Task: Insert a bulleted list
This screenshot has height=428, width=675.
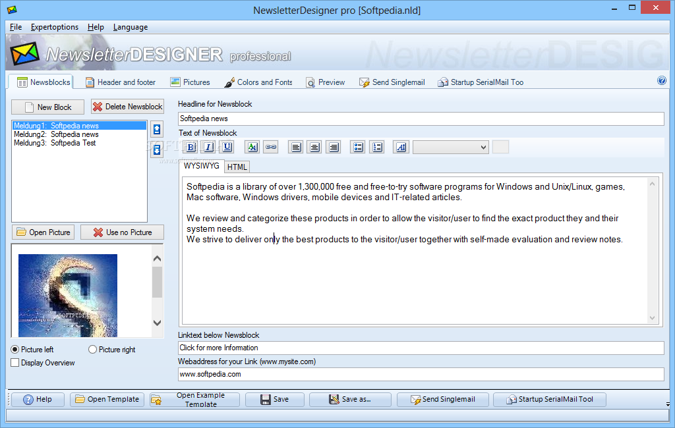Action: tap(358, 147)
